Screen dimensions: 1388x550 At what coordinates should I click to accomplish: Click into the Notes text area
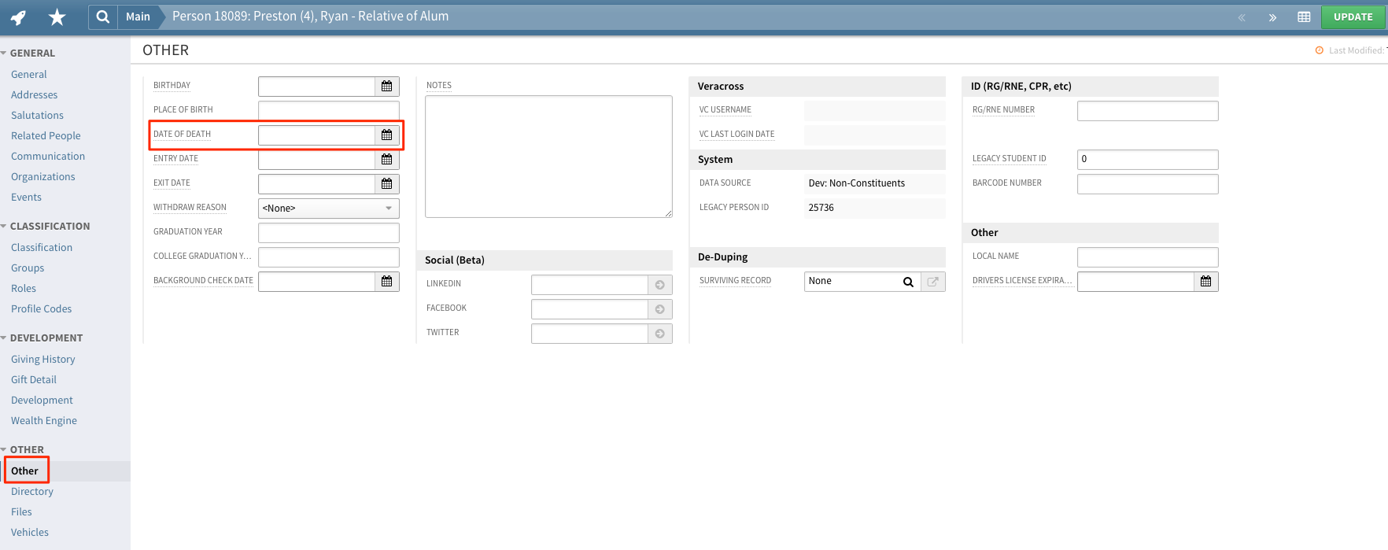tap(548, 157)
